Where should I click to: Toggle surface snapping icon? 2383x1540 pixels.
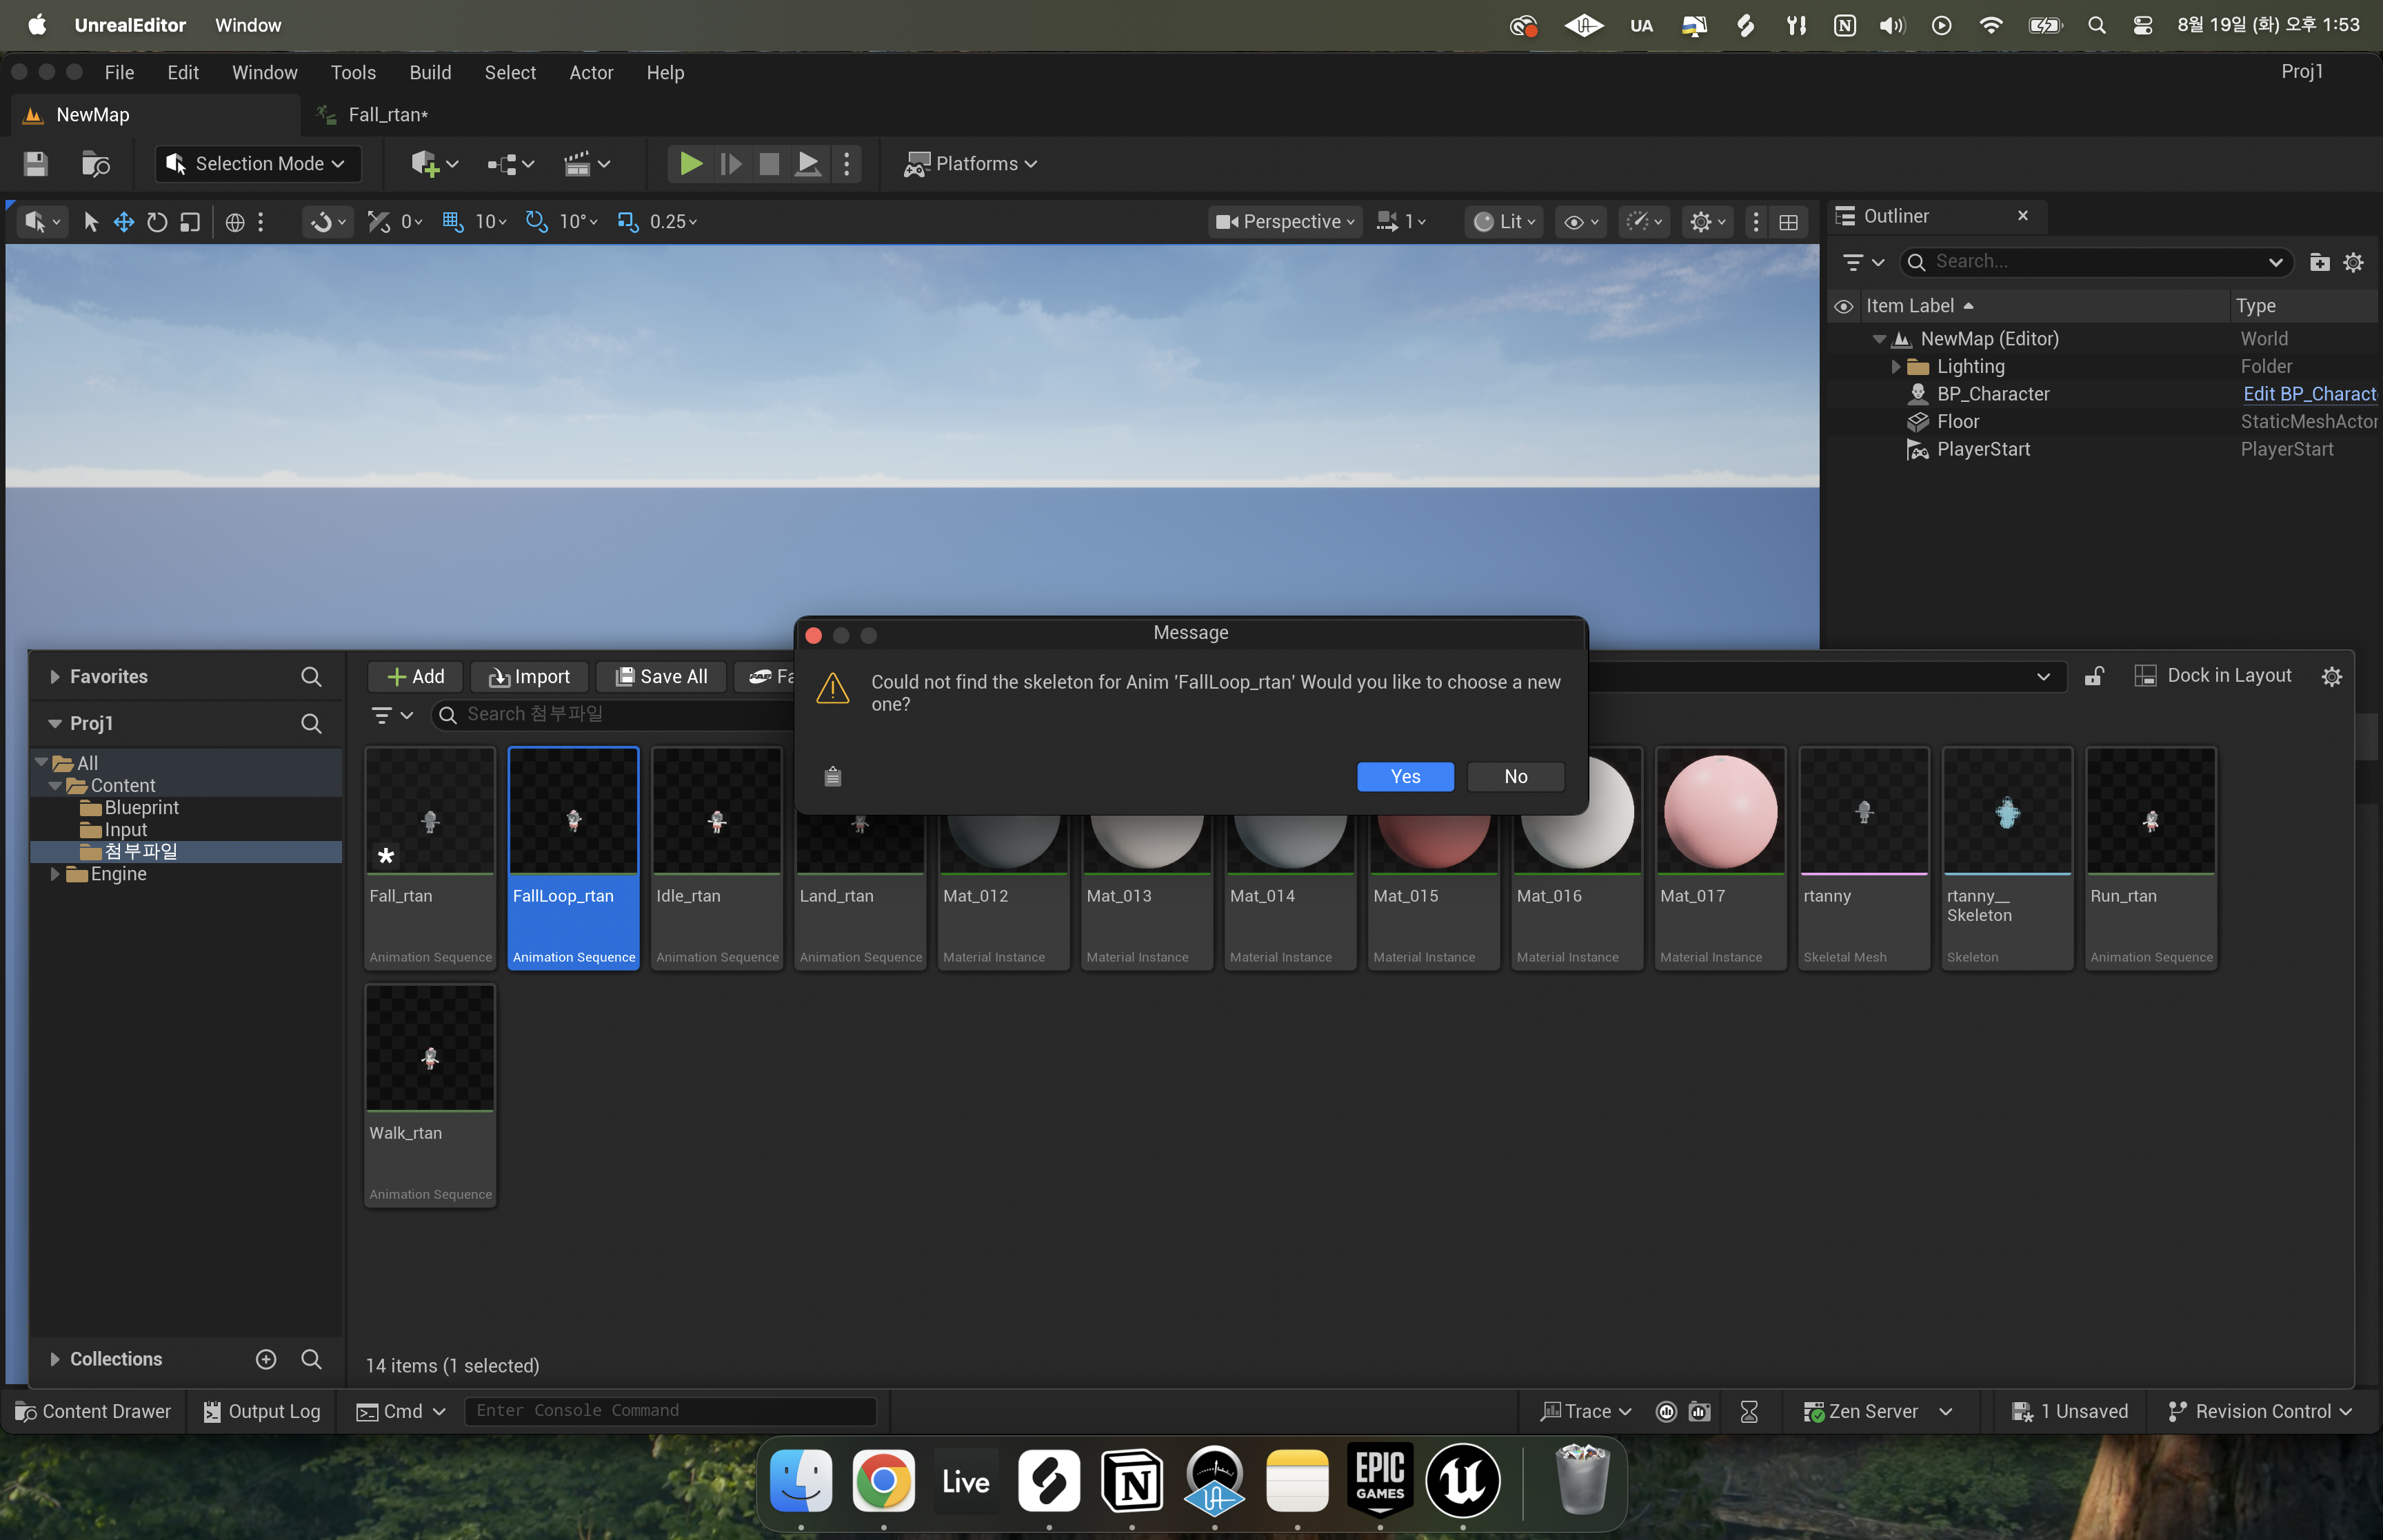[x=378, y=221]
